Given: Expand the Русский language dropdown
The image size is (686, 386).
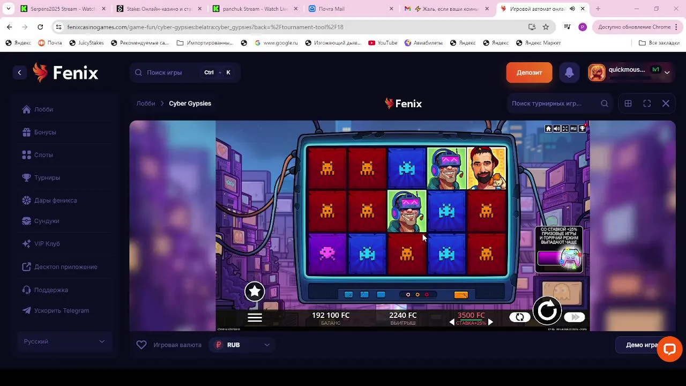Looking at the screenshot, I should (64, 342).
